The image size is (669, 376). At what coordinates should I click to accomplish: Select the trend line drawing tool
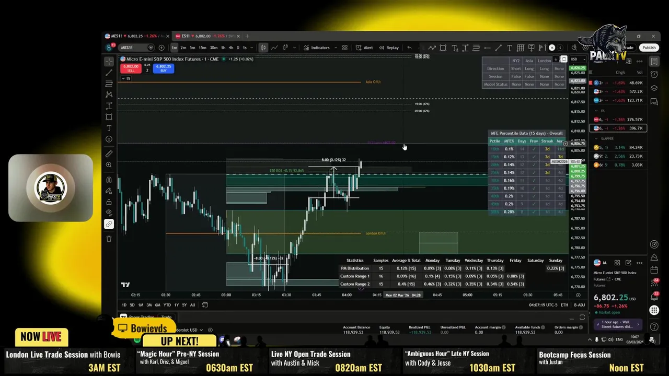click(x=109, y=73)
